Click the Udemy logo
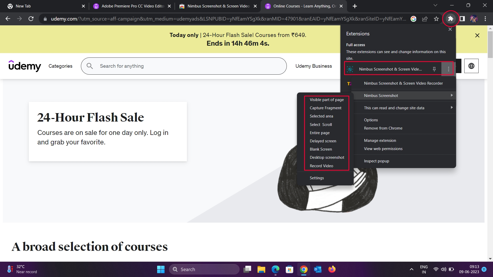The height and width of the screenshot is (277, 493). (x=25, y=66)
